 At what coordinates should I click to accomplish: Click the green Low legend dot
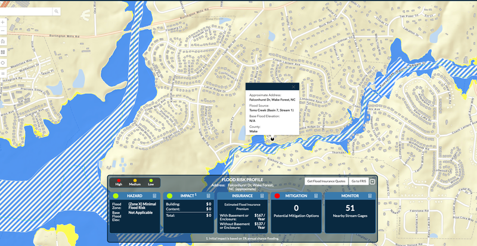click(151, 181)
